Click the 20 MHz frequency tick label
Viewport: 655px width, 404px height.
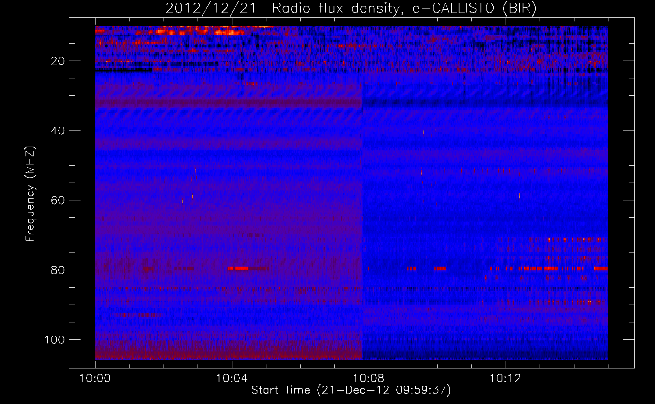pos(58,61)
